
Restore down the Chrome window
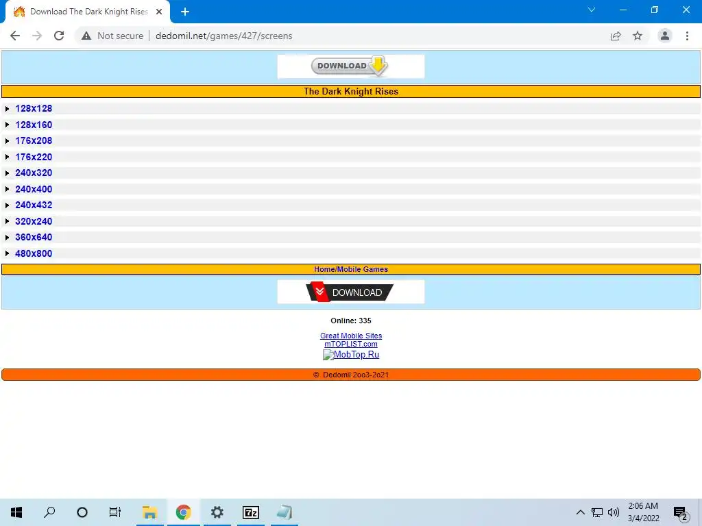[x=655, y=10]
